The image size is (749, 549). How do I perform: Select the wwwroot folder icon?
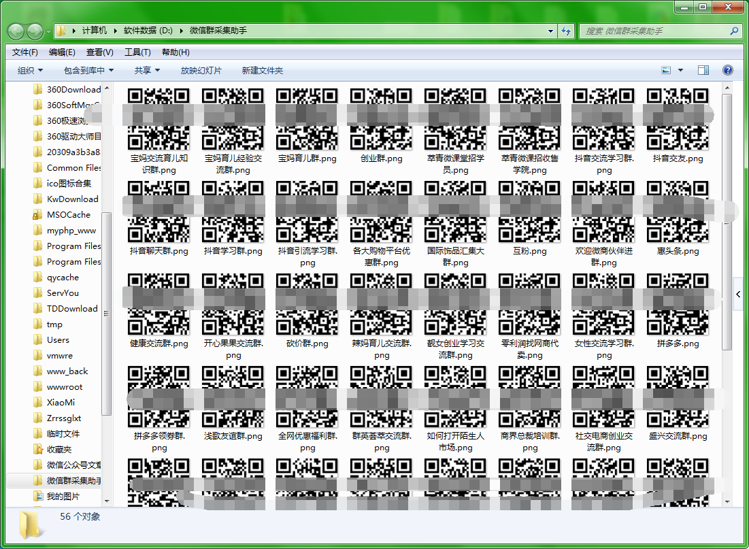tap(37, 387)
